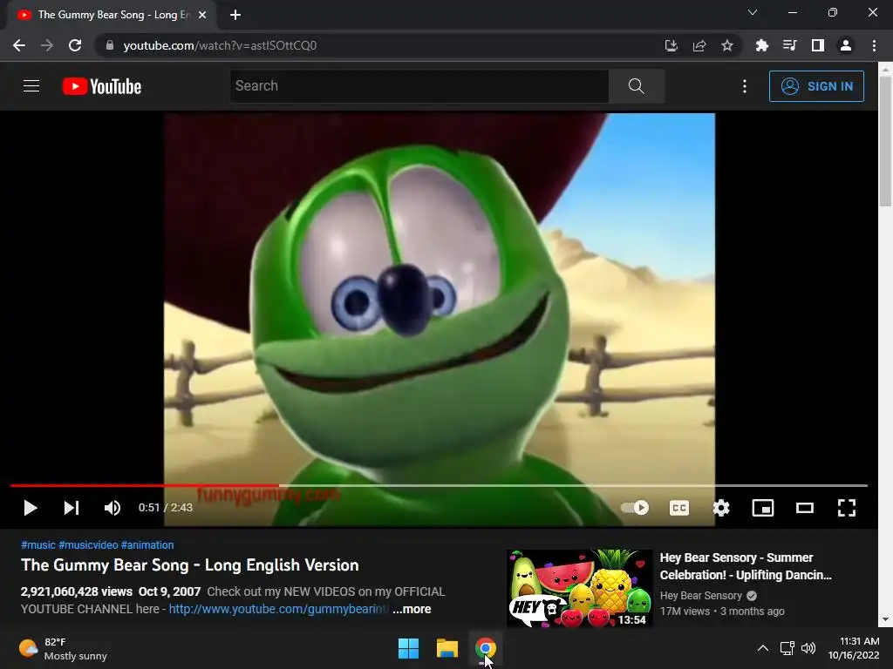
Task: Click The Gummy Bear Song title text
Action: (x=189, y=564)
